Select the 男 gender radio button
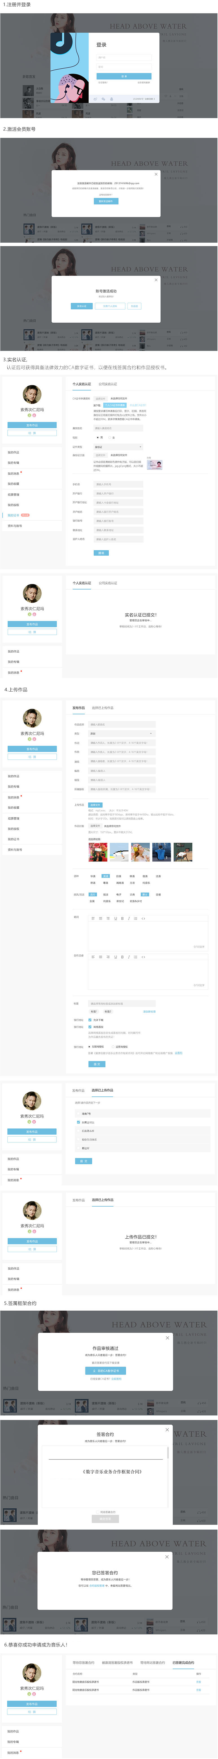Screen dimensions: 218x1759 97,438
